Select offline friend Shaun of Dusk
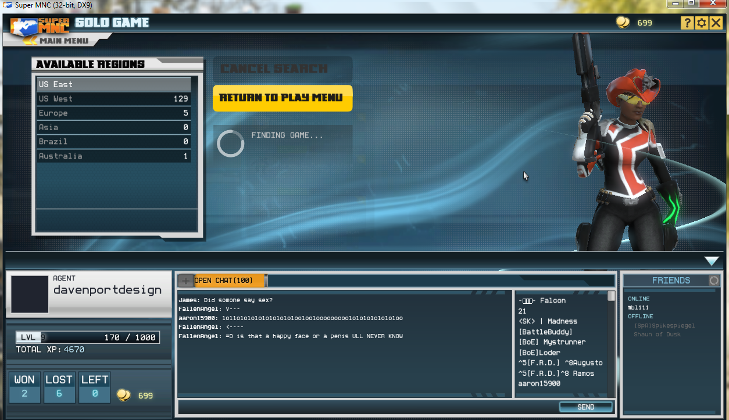This screenshot has width=729, height=420. (657, 335)
